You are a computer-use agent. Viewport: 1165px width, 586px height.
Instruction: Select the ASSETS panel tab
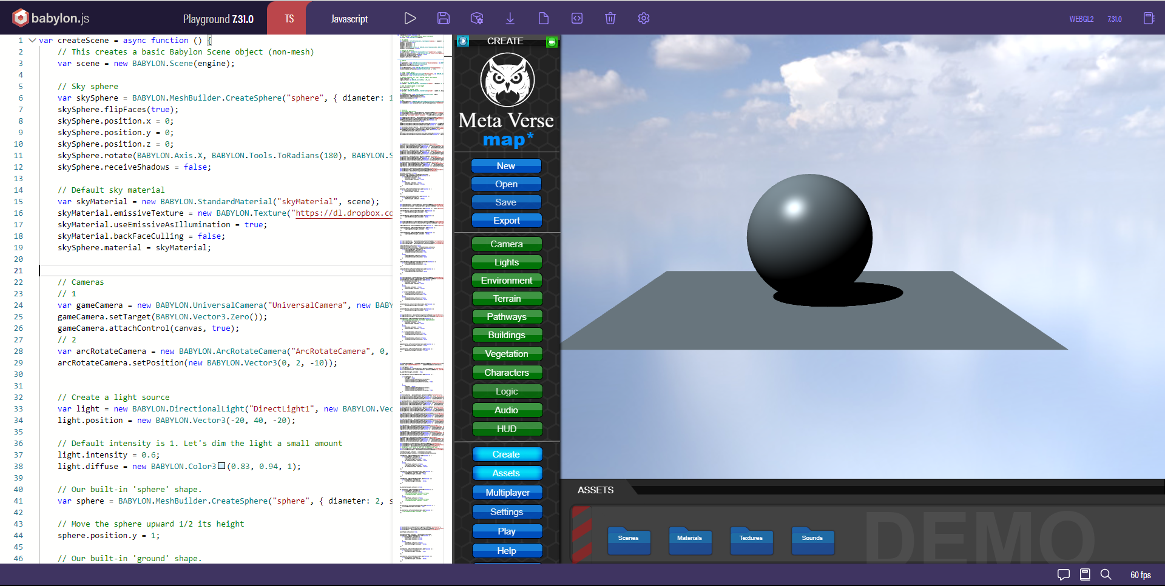(596, 490)
